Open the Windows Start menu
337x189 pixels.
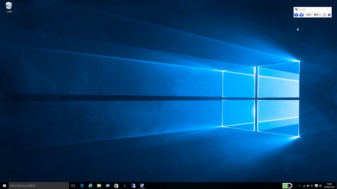(4, 185)
